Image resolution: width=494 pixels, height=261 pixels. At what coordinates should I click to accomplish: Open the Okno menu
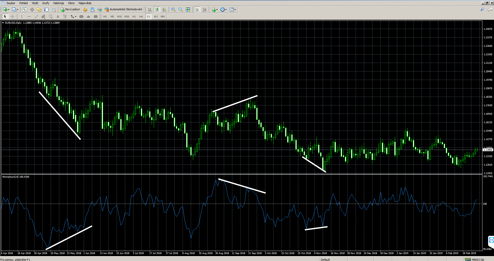click(71, 3)
